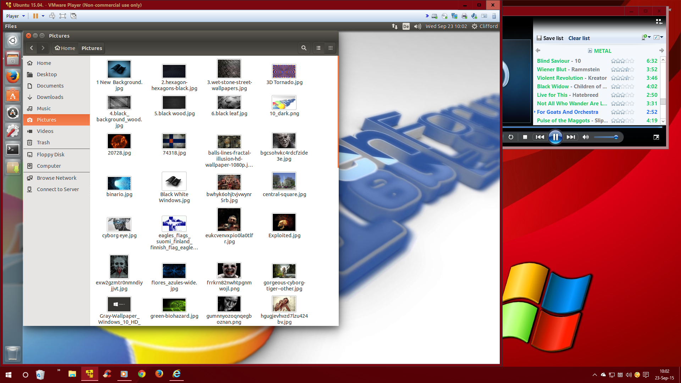
Task: Switch Files to list view
Action: [319, 48]
